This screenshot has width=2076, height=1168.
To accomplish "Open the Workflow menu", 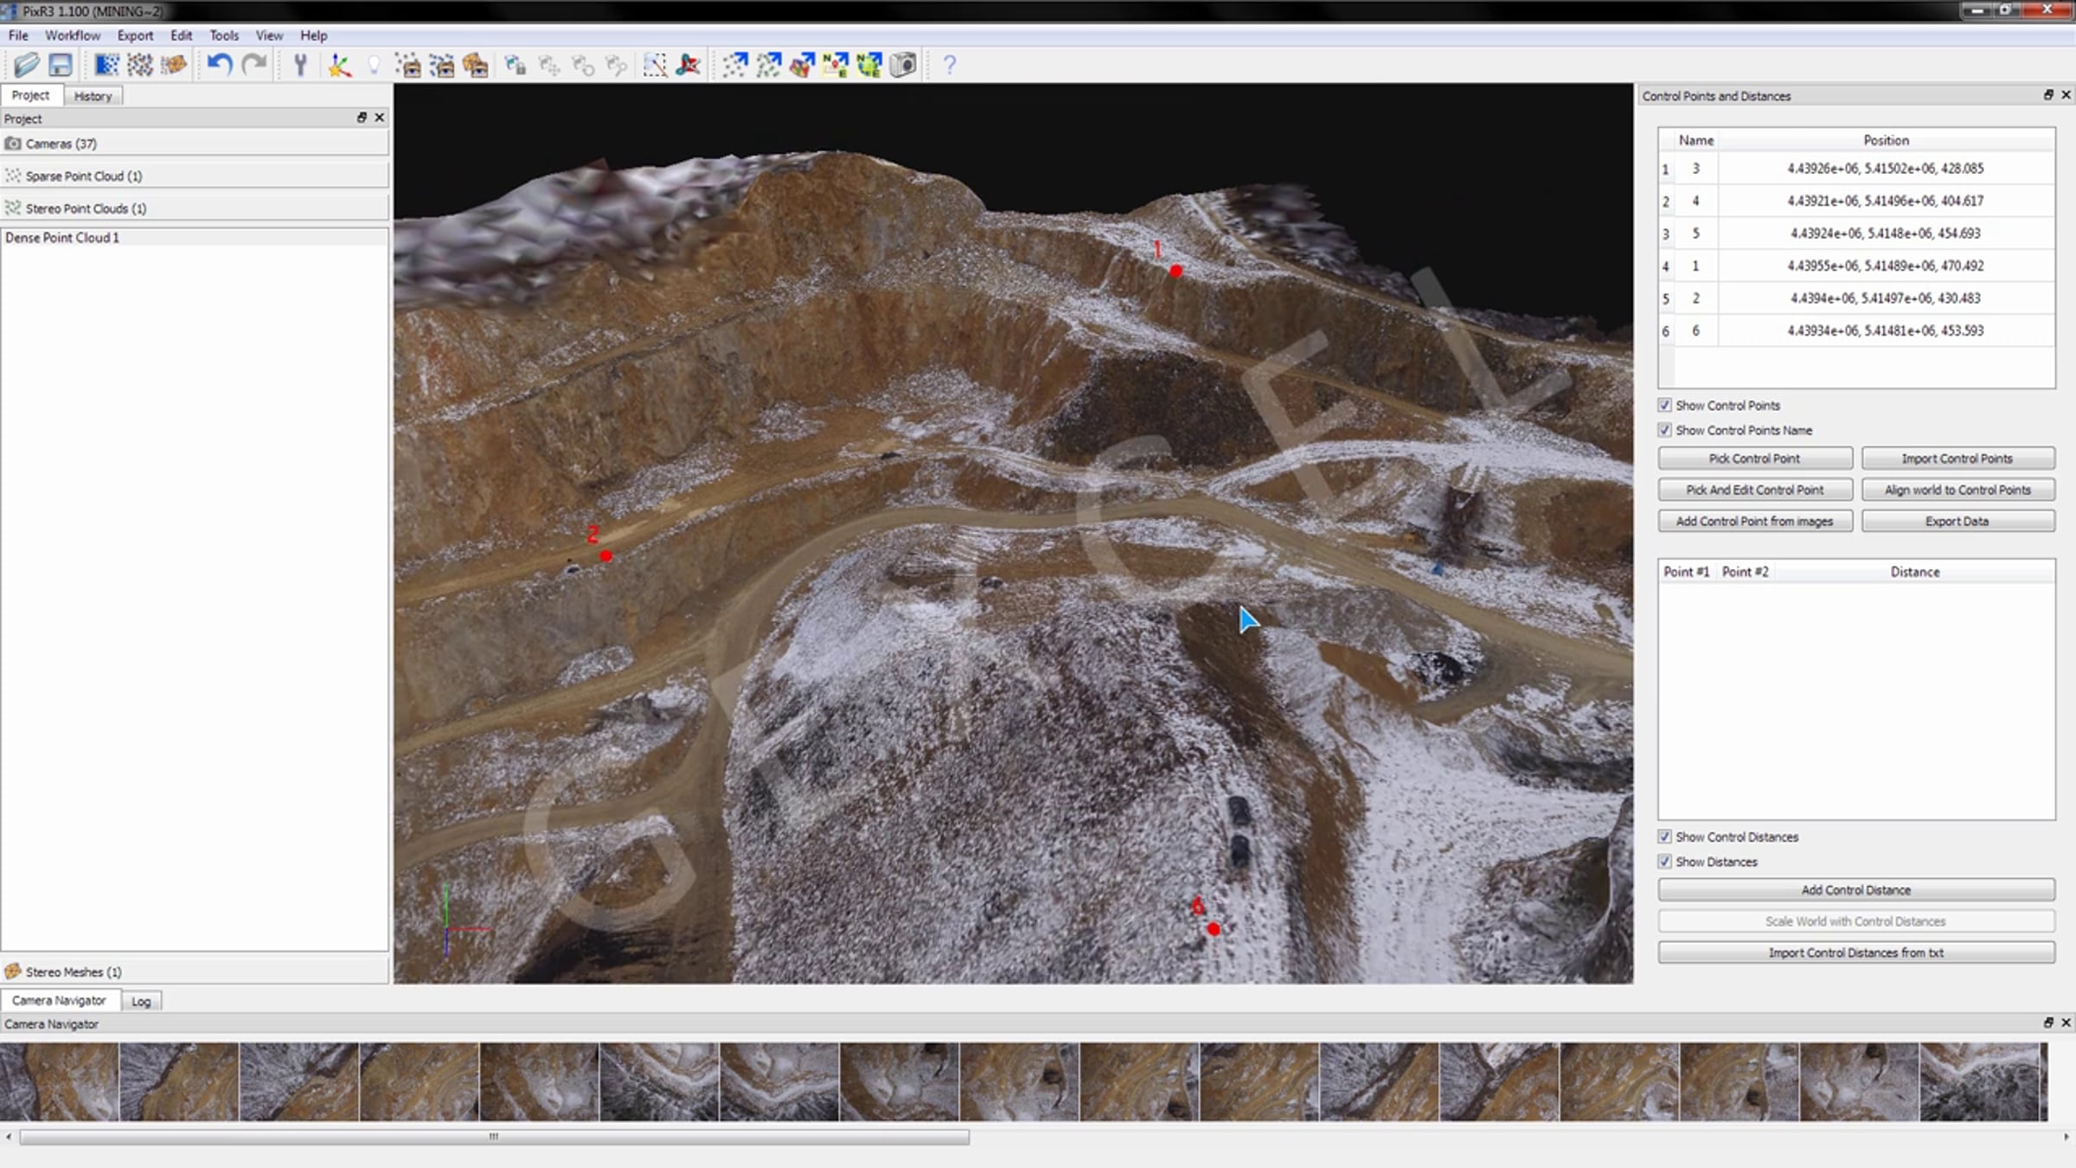I will pyautogui.click(x=73, y=35).
